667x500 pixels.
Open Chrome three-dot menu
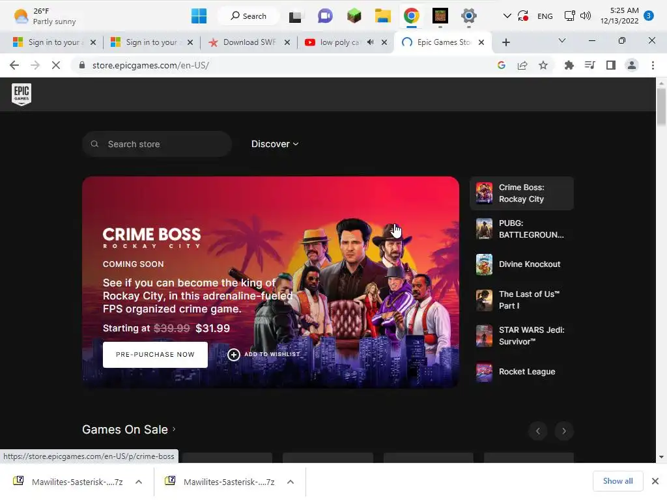653,65
